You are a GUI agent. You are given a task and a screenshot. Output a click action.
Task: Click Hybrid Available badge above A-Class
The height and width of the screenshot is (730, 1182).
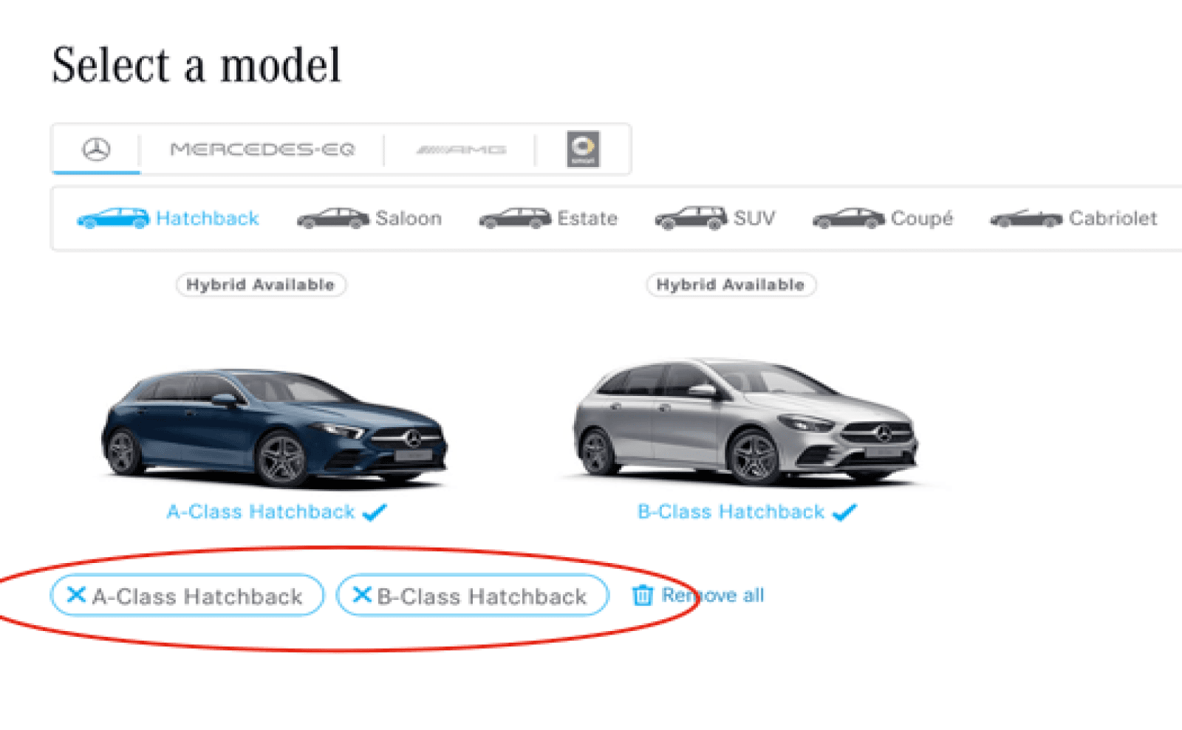261,285
